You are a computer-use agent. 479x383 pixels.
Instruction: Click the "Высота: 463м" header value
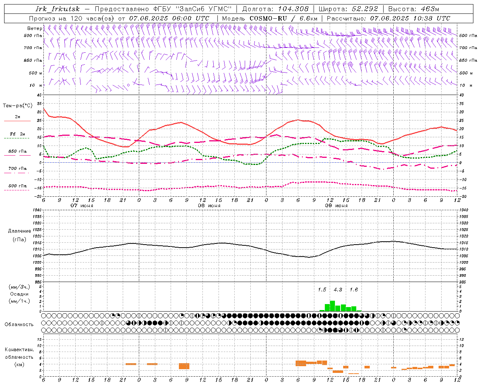tap(414, 9)
